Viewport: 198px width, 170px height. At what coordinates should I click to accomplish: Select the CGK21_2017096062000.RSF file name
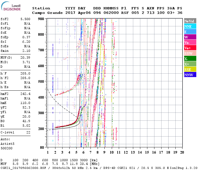coord(23,168)
